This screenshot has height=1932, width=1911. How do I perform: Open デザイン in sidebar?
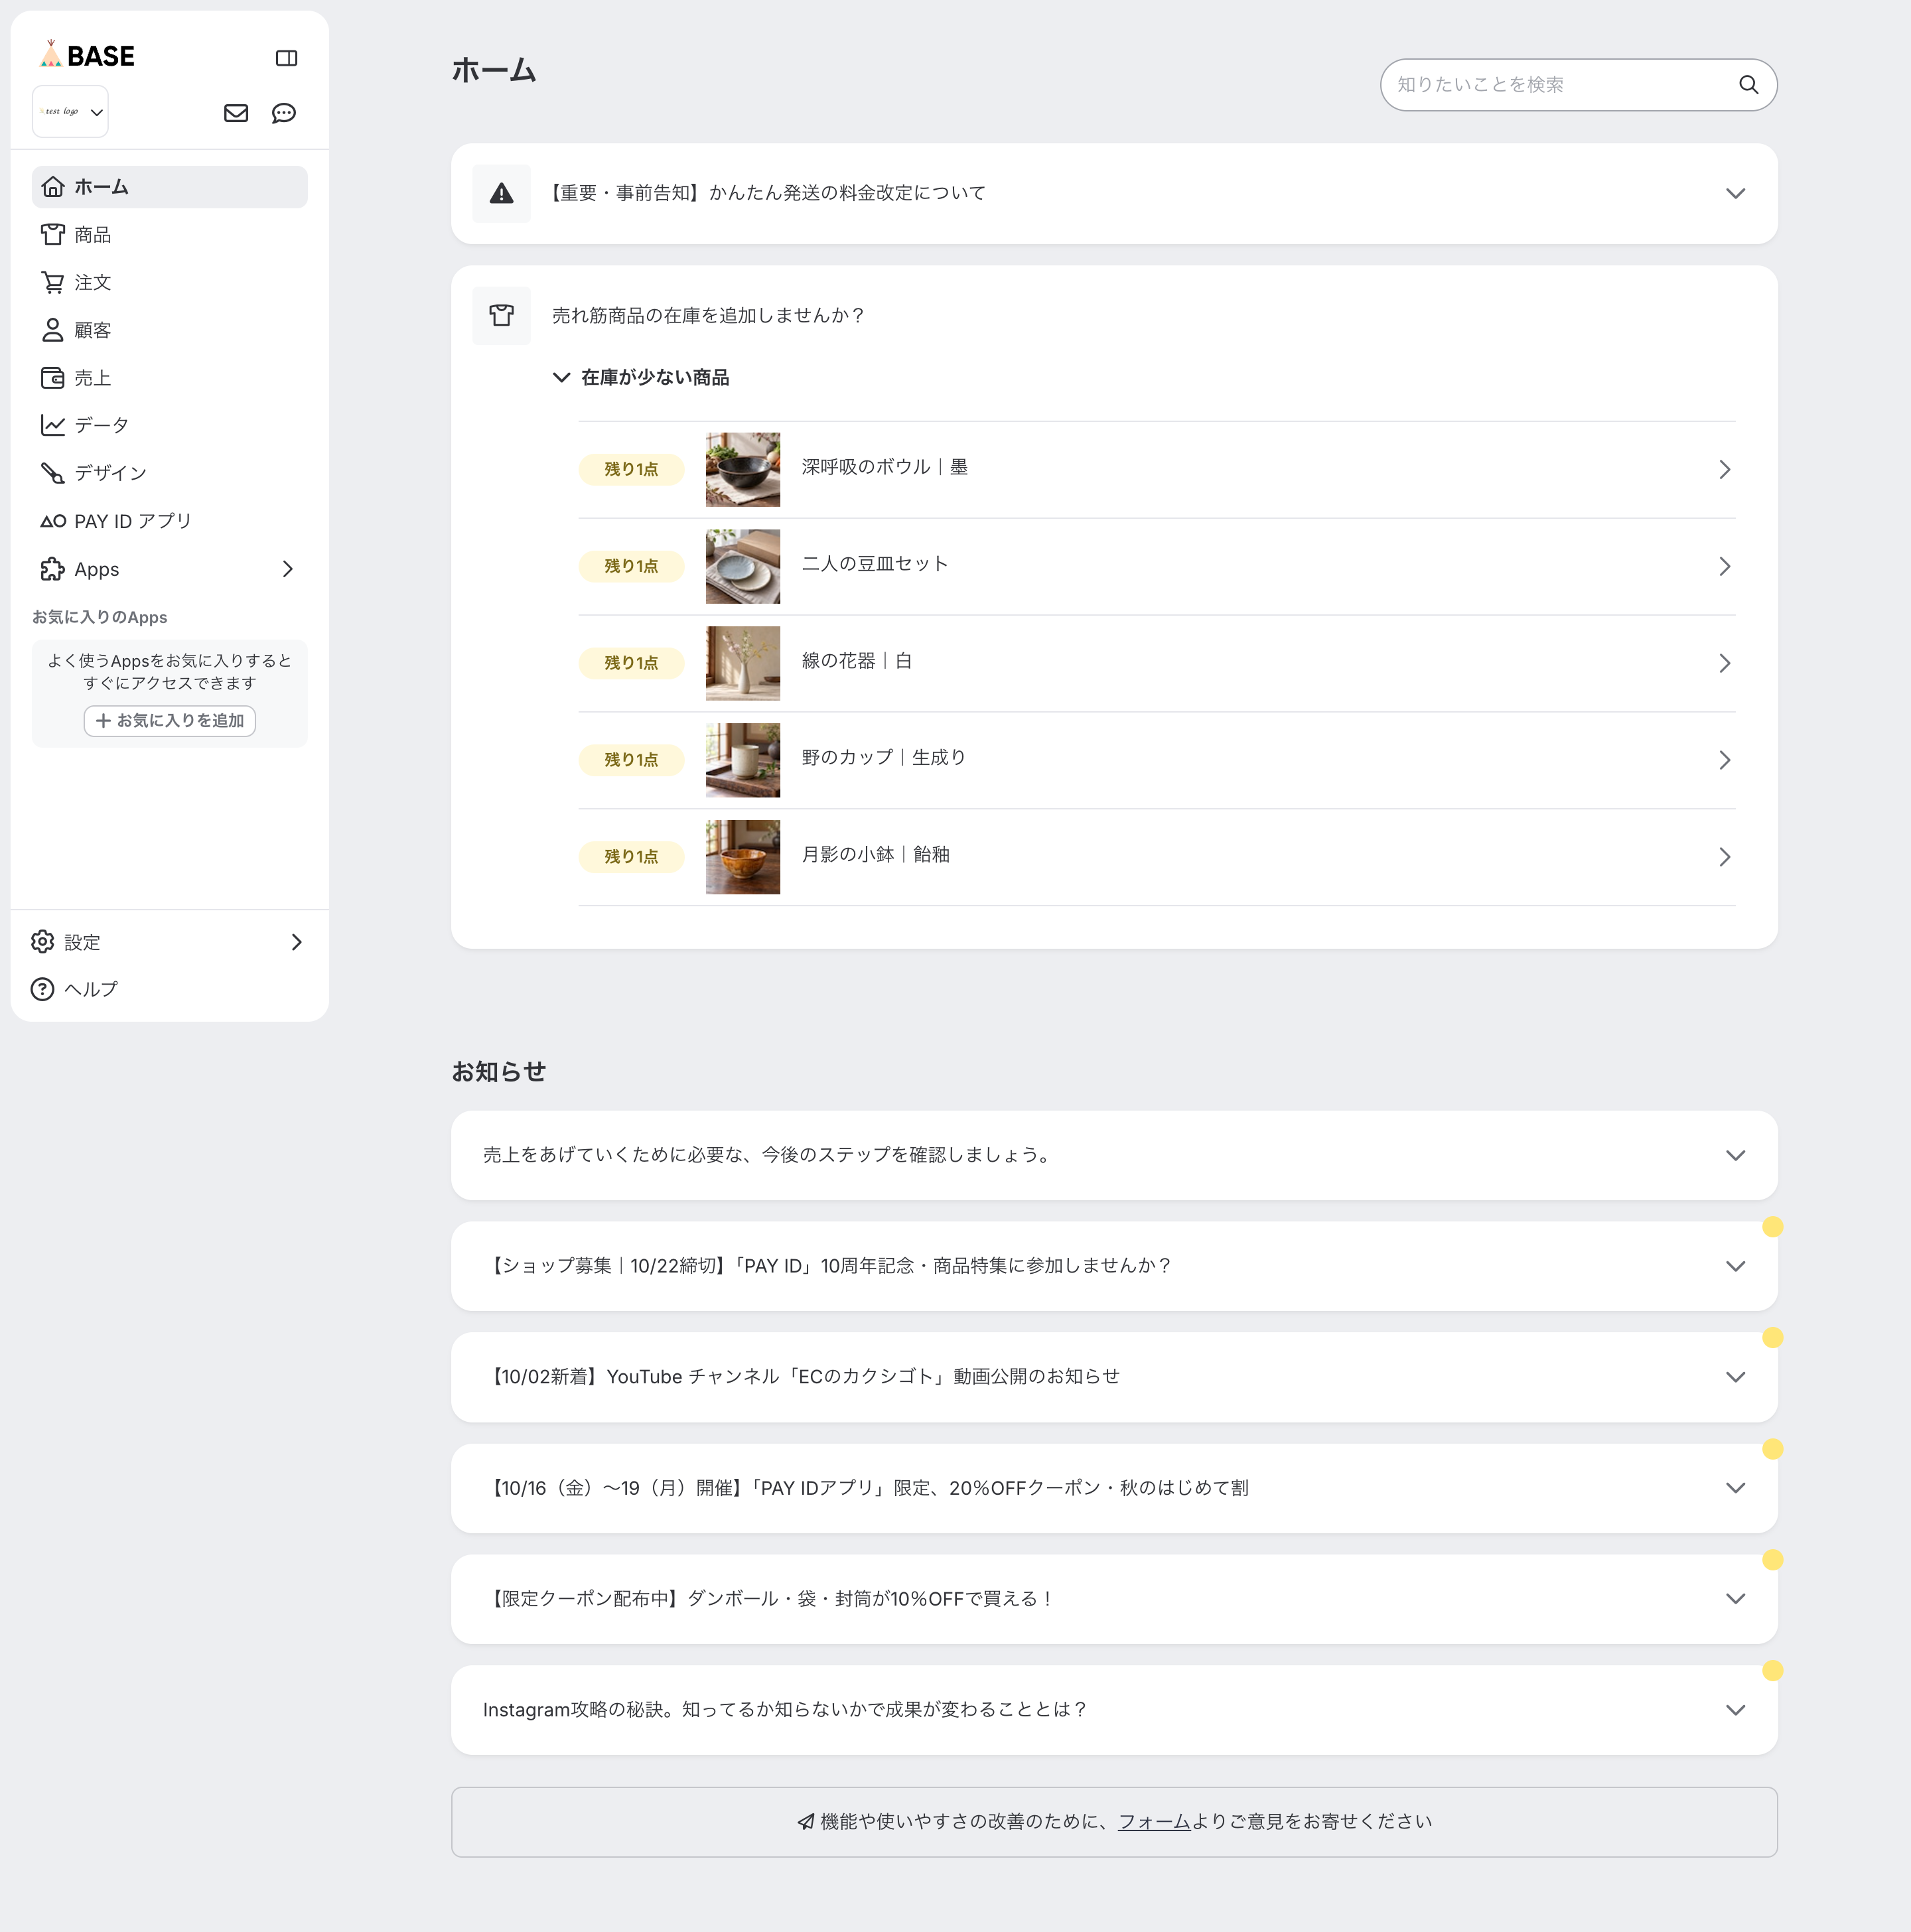point(170,473)
